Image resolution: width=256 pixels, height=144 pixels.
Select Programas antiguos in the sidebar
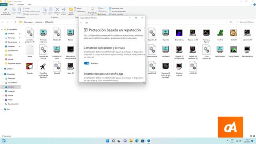coord(13,63)
